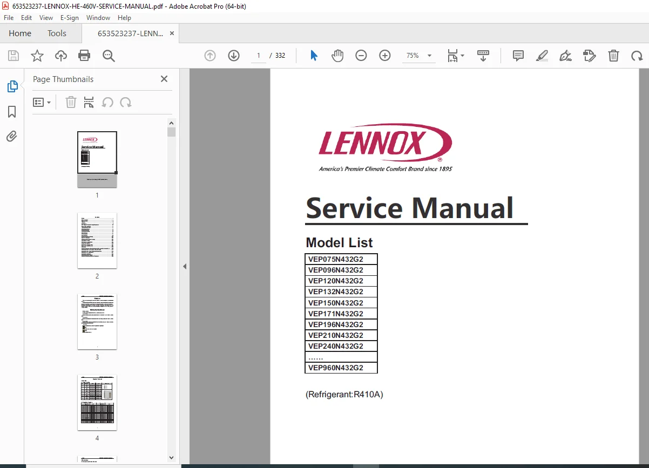Open the Attachments paperclip panel
Screen dimensions: 649x468
(12, 136)
